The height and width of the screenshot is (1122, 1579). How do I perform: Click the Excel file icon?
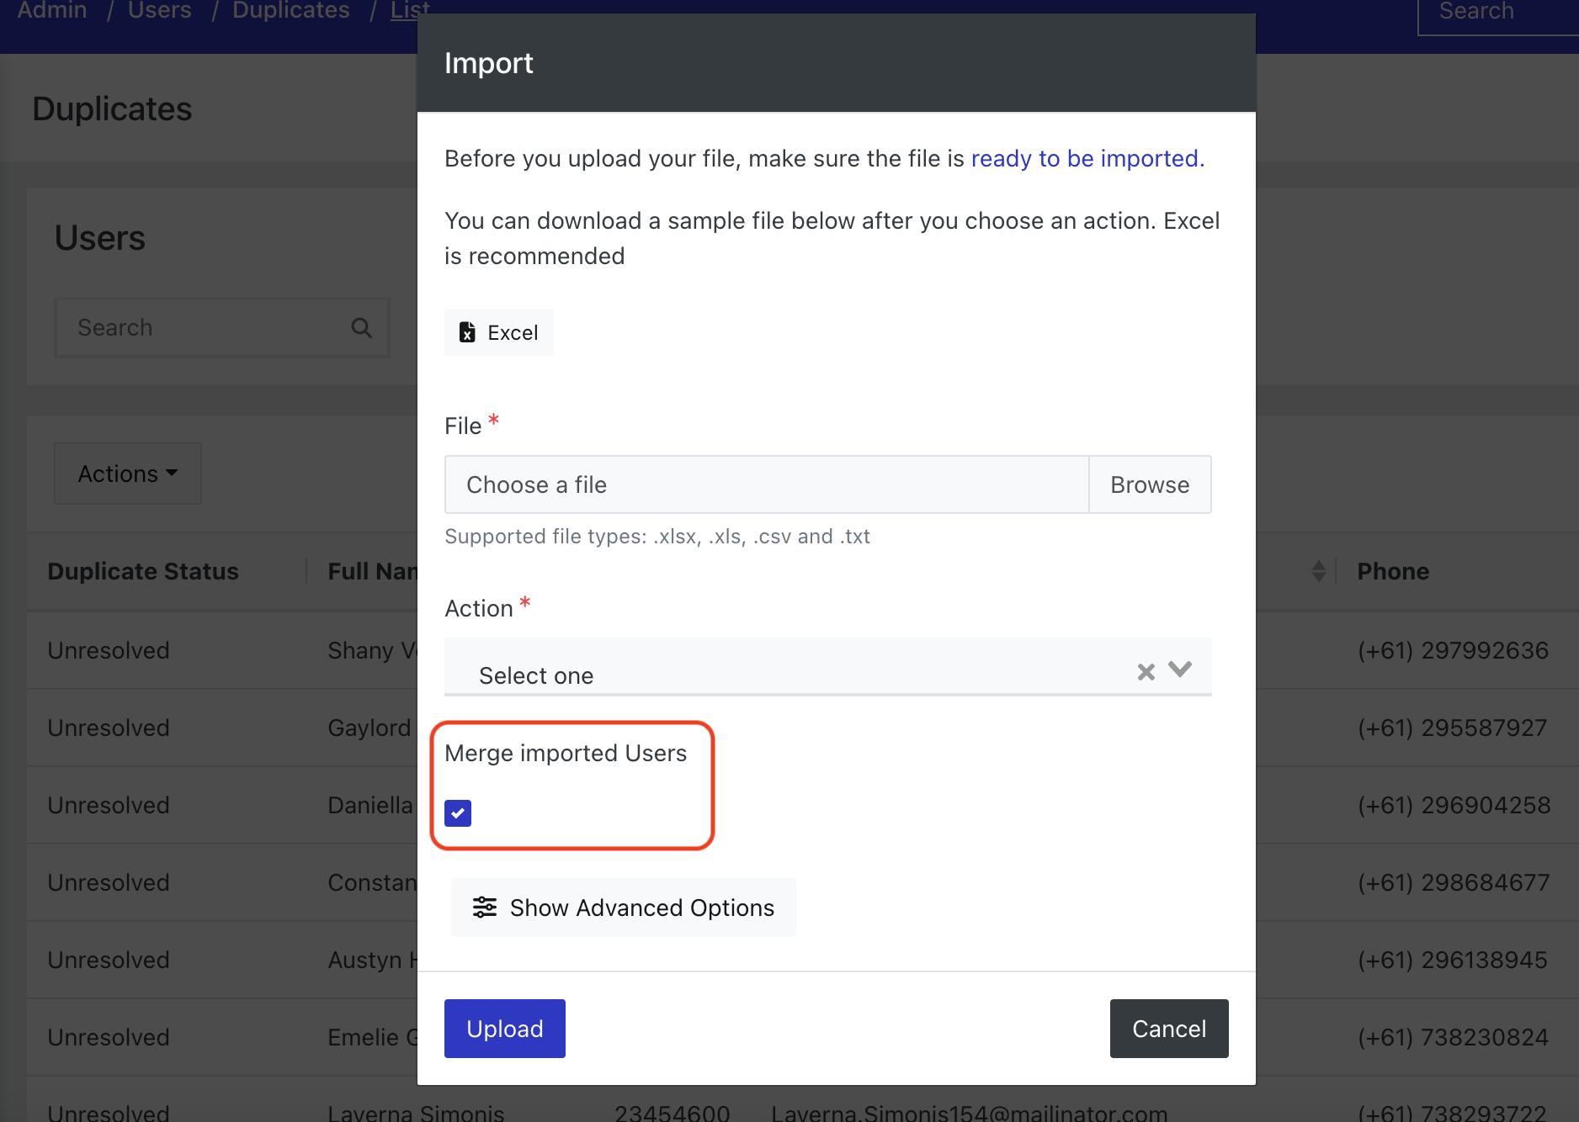(467, 332)
